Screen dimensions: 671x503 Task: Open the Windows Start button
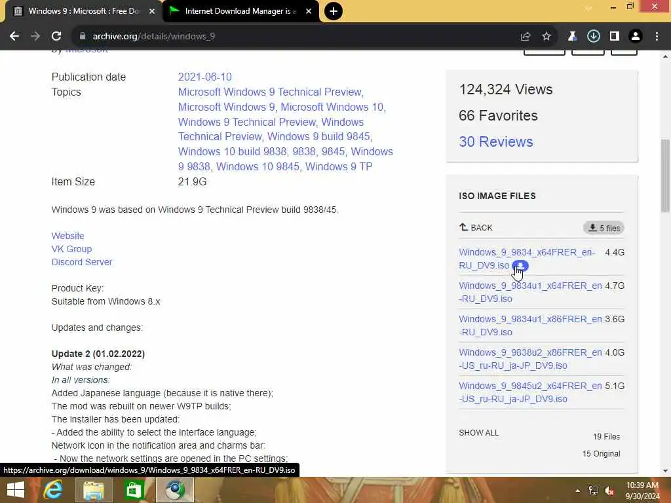click(x=16, y=490)
